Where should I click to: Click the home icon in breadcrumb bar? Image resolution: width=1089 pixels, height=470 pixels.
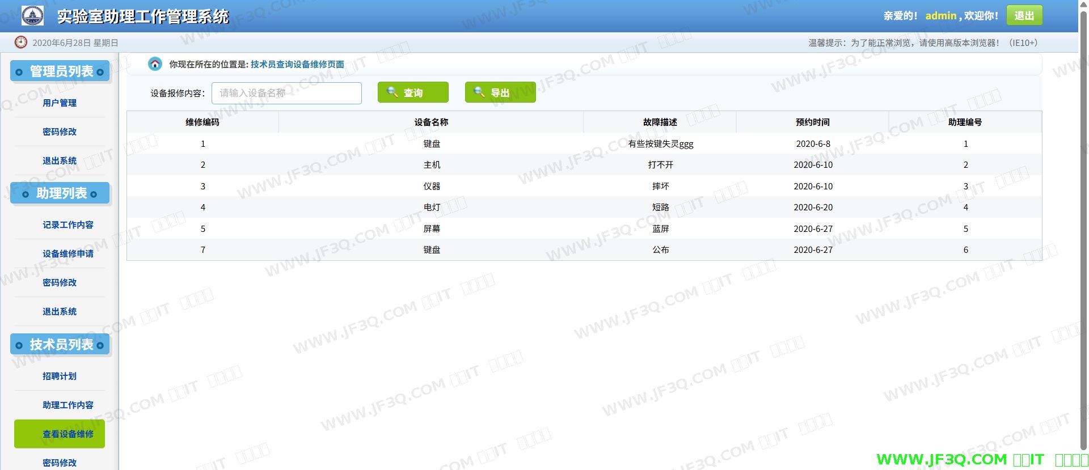click(x=155, y=64)
